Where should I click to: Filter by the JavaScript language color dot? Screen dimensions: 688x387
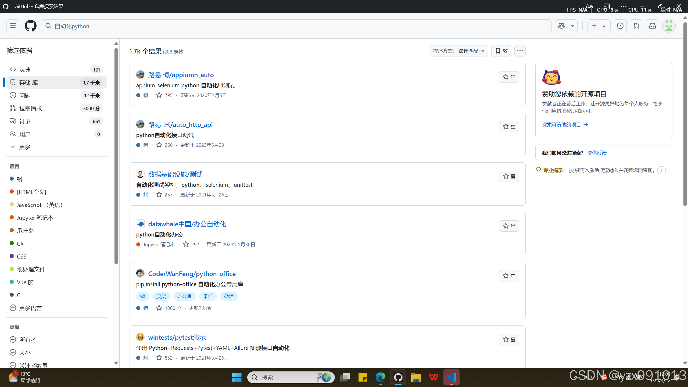(12, 205)
